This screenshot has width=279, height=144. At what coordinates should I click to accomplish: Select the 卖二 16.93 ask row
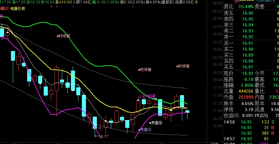(251, 31)
